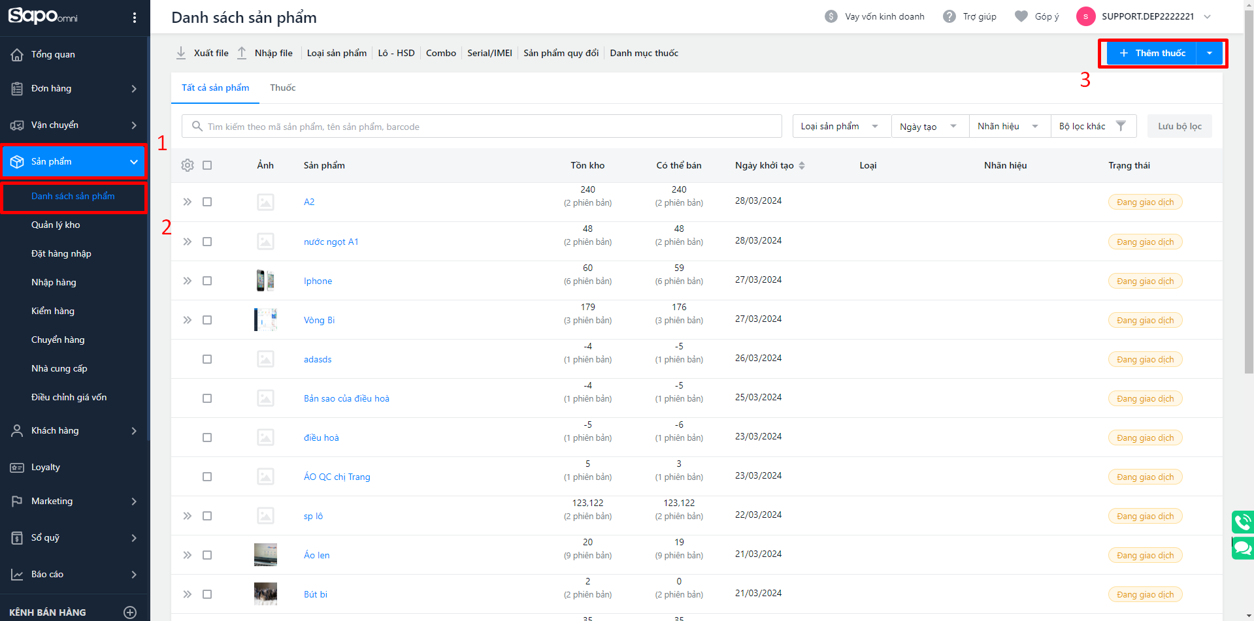The height and width of the screenshot is (621, 1254).
Task: Tick the checkbox for product A2
Action: click(x=207, y=202)
